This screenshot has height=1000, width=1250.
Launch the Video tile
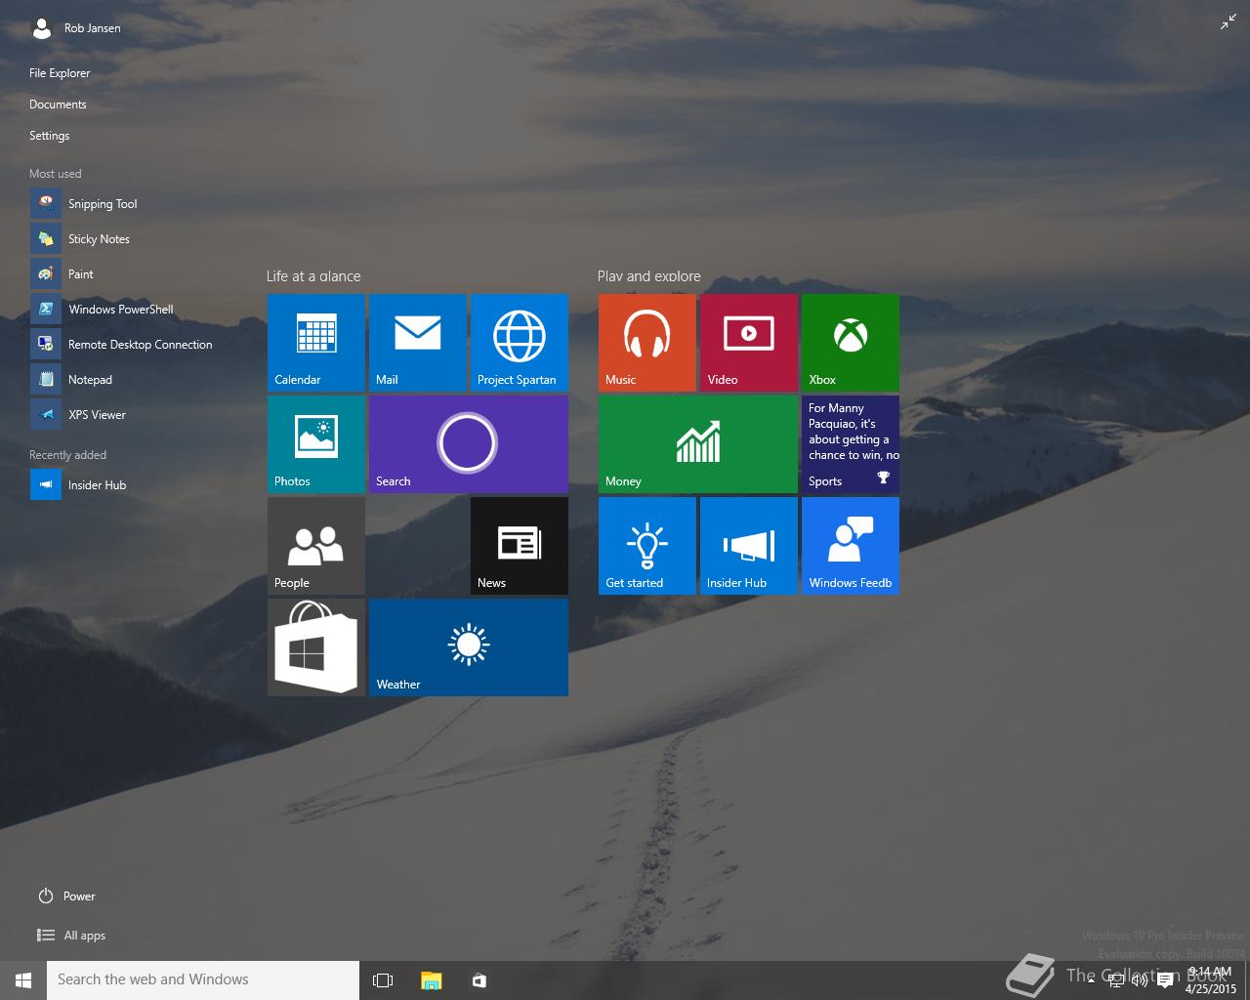749,343
